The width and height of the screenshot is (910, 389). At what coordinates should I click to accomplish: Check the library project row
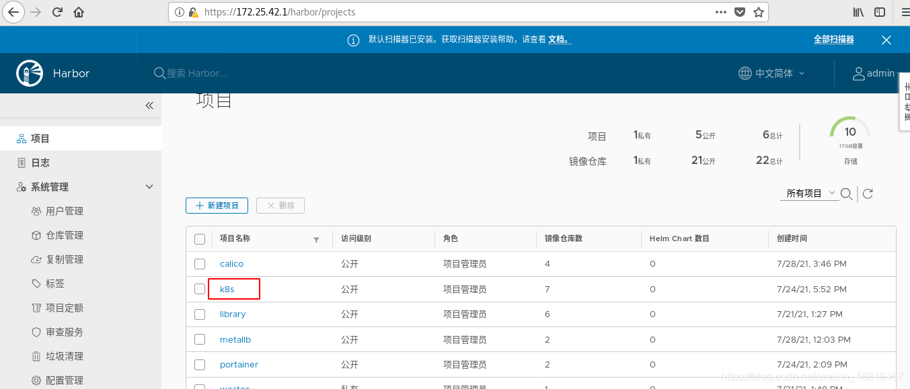[x=200, y=314]
